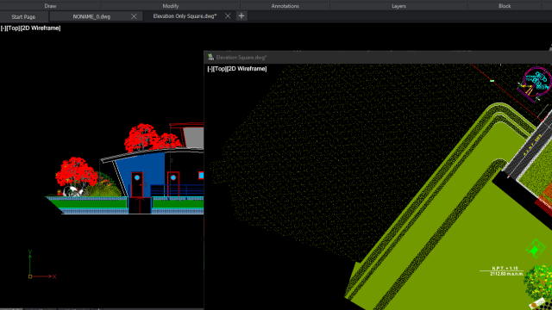This screenshot has height=310, width=552.
Task: Expand the Block ribbon panel
Action: tap(504, 6)
